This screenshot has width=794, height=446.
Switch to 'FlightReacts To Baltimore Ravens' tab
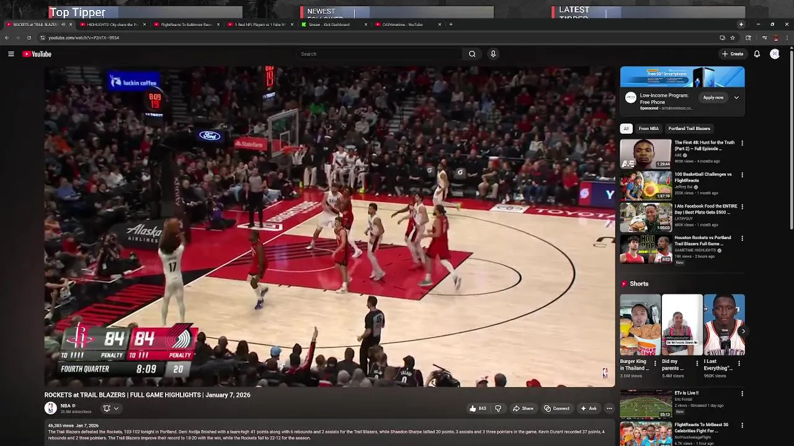coord(185,25)
